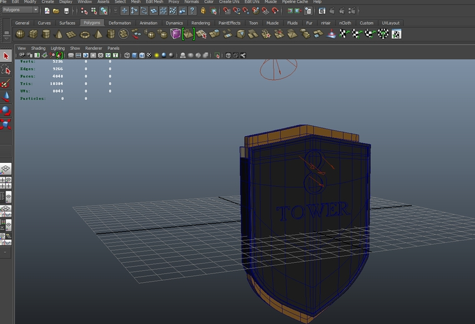Open the UV Texture Editor shelf icon
The height and width of the screenshot is (324, 475).
coord(396,34)
